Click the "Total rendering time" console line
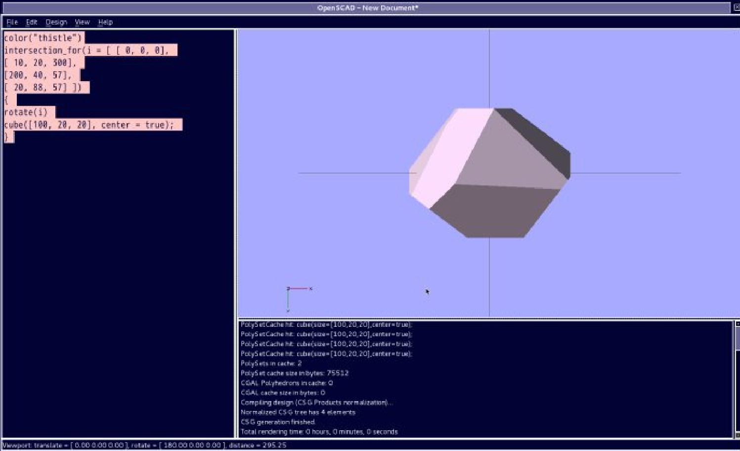 point(319,432)
